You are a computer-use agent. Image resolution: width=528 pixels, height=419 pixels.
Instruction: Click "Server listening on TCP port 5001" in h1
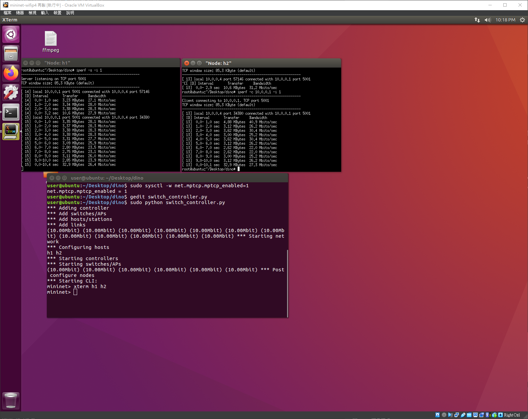[x=54, y=79]
